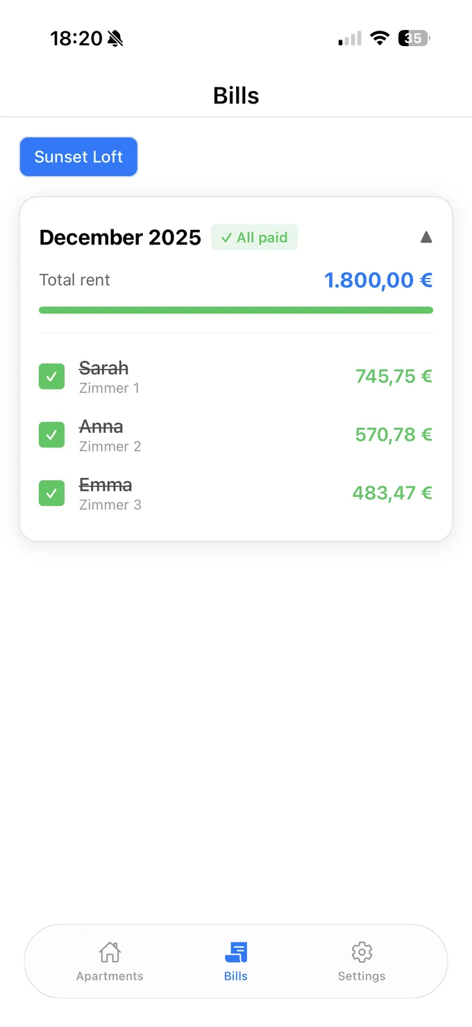
Task: Expand details for the Sunset Loft bill card
Action: coord(426,237)
